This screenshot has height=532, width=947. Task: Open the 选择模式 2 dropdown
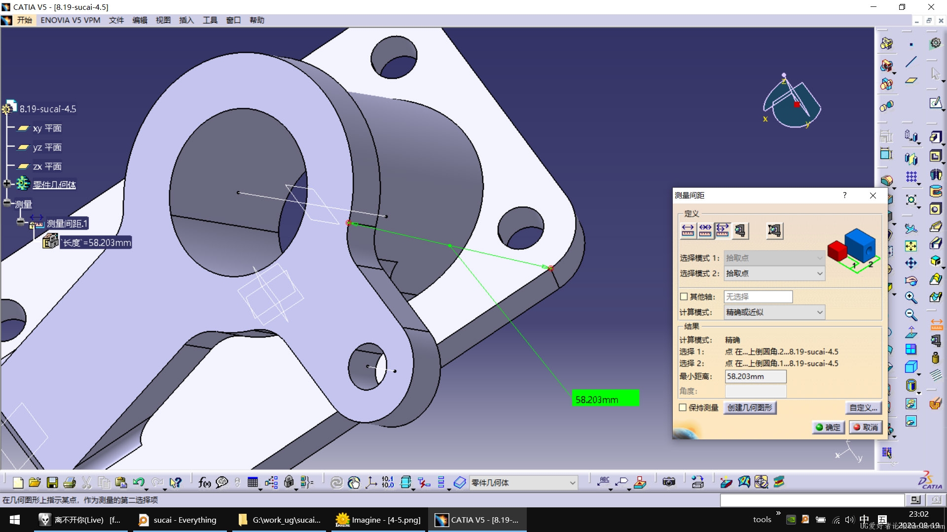coord(774,273)
